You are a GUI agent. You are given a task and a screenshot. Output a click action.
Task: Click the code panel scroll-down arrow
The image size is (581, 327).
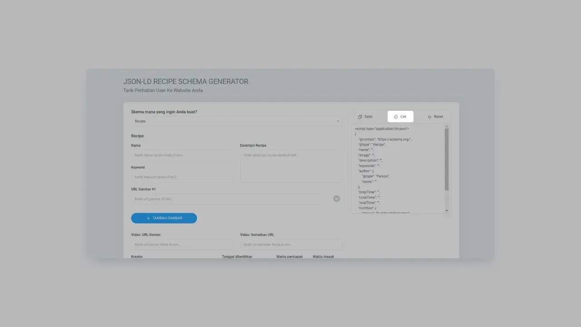point(447,211)
